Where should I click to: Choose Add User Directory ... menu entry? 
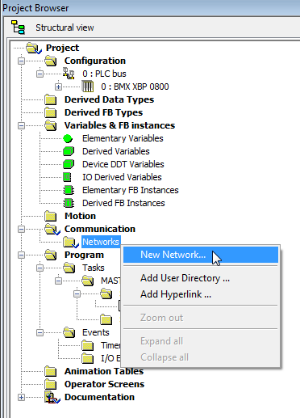[201, 278]
